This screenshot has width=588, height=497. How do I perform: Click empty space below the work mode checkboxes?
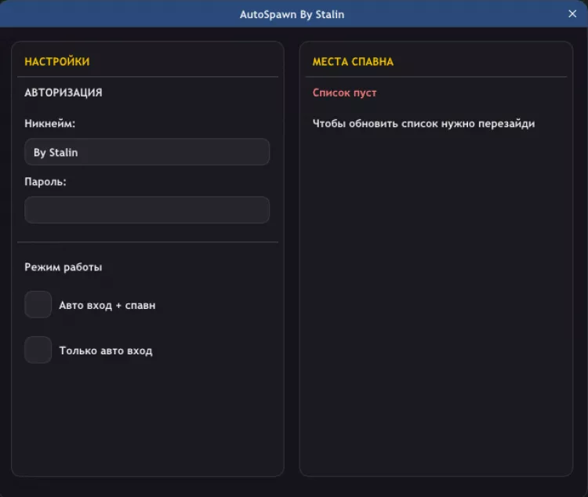147,423
